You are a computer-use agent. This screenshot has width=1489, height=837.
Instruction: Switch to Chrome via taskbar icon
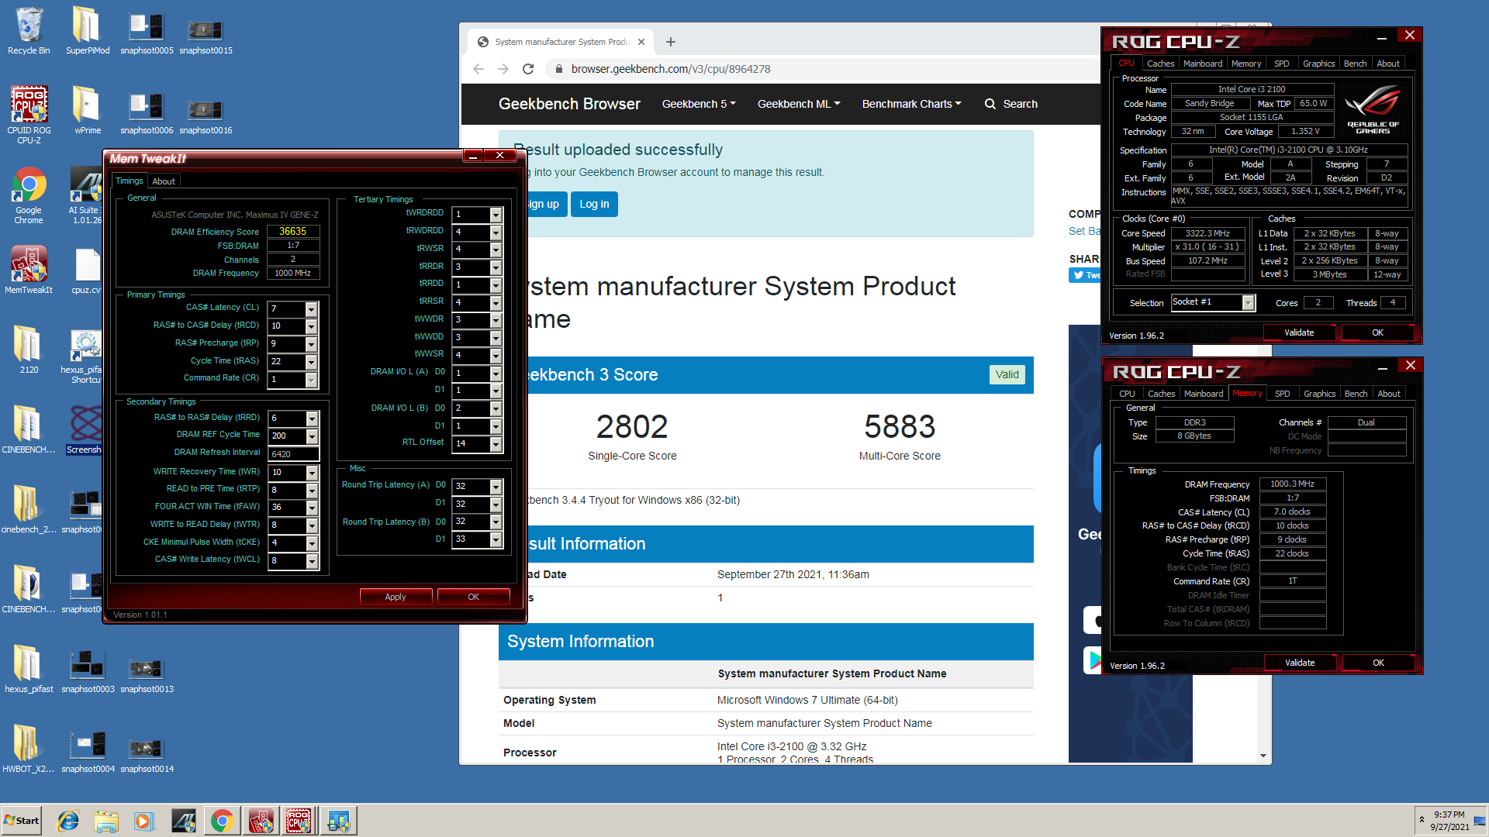(222, 821)
